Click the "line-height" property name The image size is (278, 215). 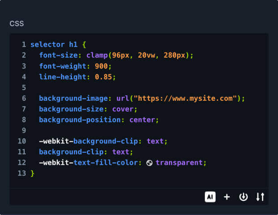[x=63, y=77]
